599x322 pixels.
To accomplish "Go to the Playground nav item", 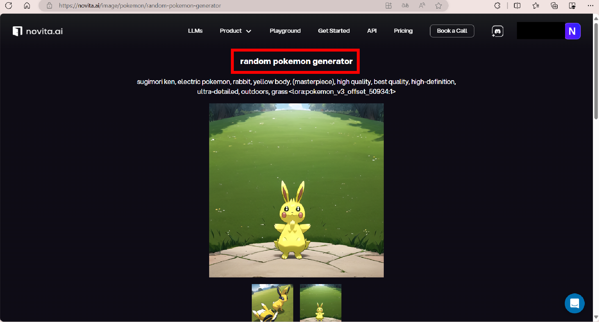I will pos(285,31).
